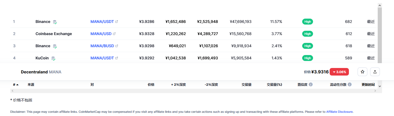Open the Coinbase Exchange source
The width and height of the screenshot is (394, 116).
click(x=54, y=34)
